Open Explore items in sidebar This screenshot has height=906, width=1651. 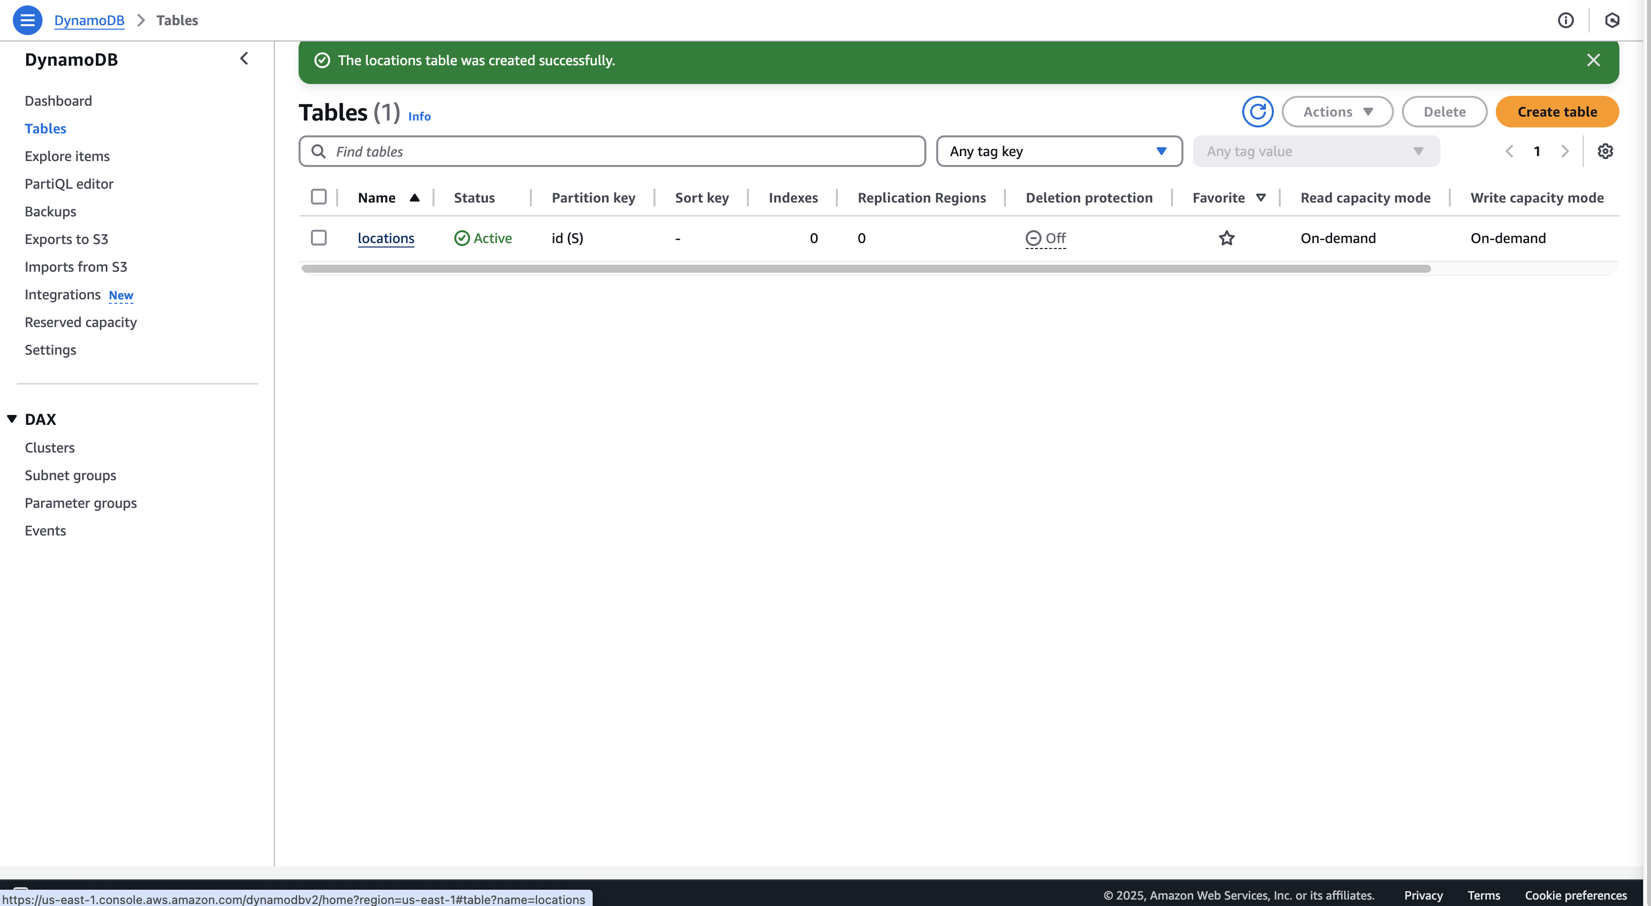tap(67, 156)
